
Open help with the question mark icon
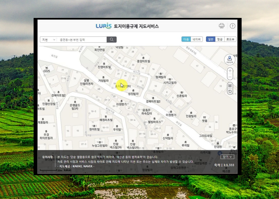pyautogui.click(x=232, y=26)
